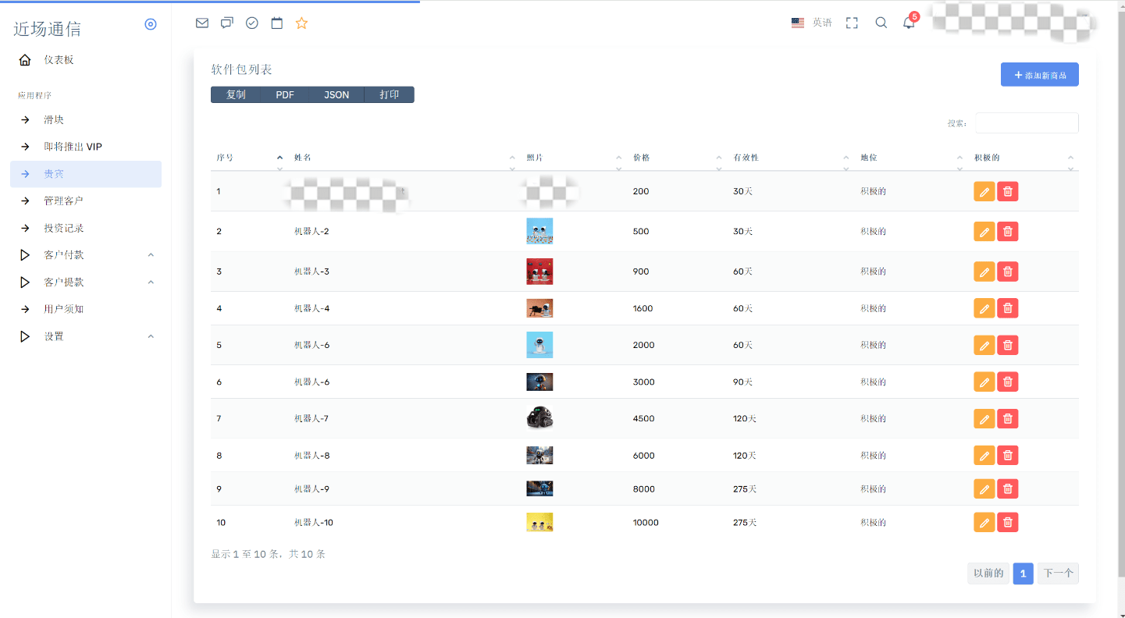This screenshot has height=618, width=1125.
Task: Go to 以前的 previous page
Action: click(x=988, y=574)
